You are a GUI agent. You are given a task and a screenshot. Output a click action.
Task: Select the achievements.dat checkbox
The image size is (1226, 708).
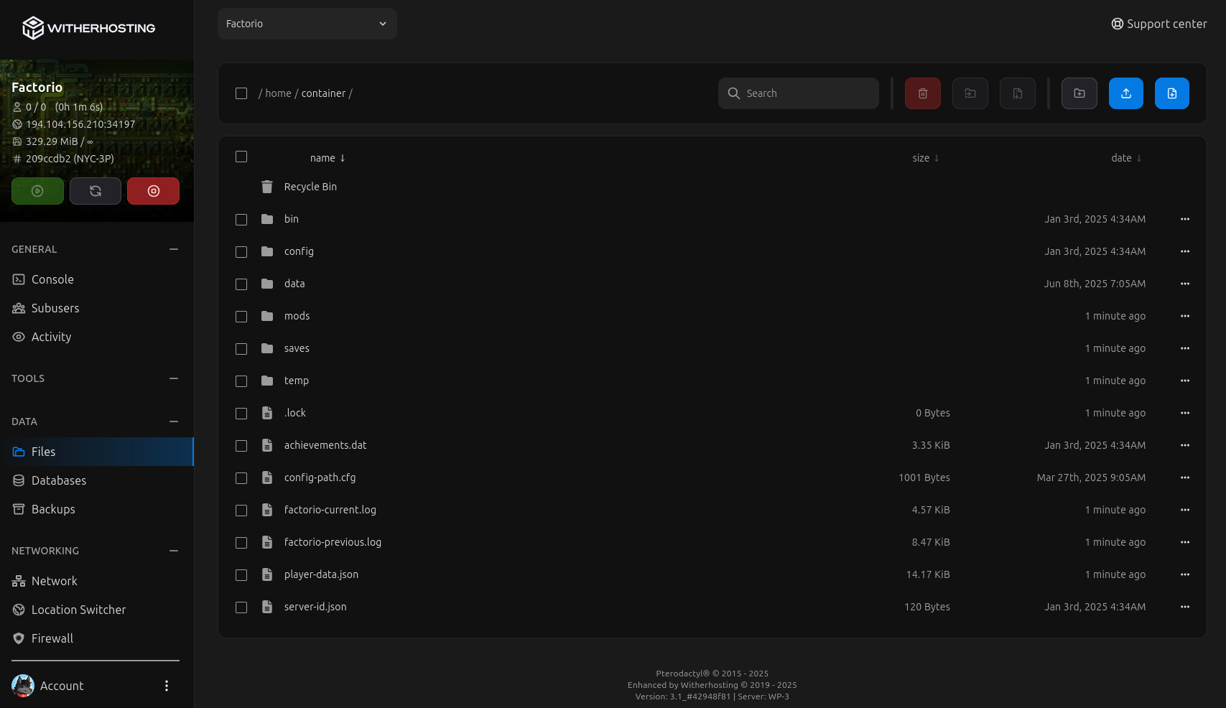[241, 446]
